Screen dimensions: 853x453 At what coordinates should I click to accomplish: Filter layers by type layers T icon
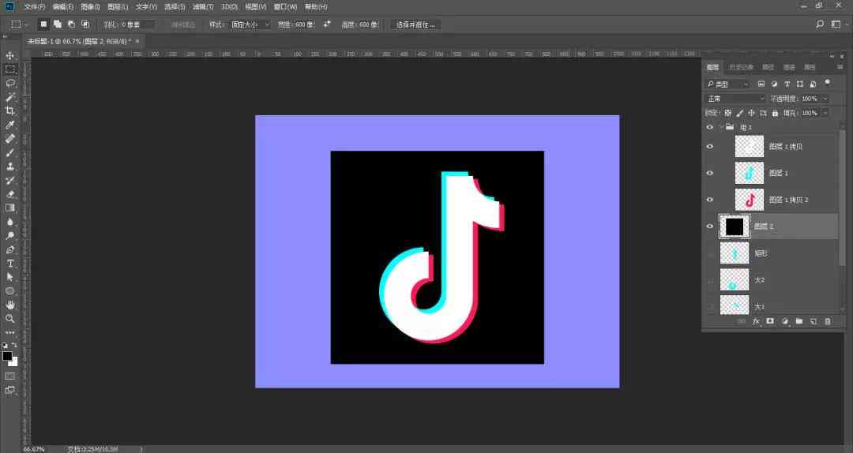[x=787, y=84]
